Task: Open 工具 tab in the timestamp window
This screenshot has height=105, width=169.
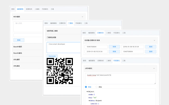Action: coord(124,33)
